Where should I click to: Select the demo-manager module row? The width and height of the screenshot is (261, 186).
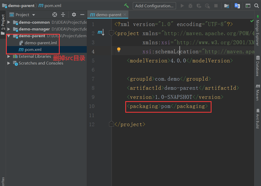pos(46,29)
